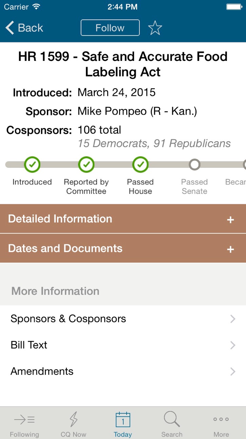Follow this bill with Follow button
The width and height of the screenshot is (246, 439).
tap(110, 28)
